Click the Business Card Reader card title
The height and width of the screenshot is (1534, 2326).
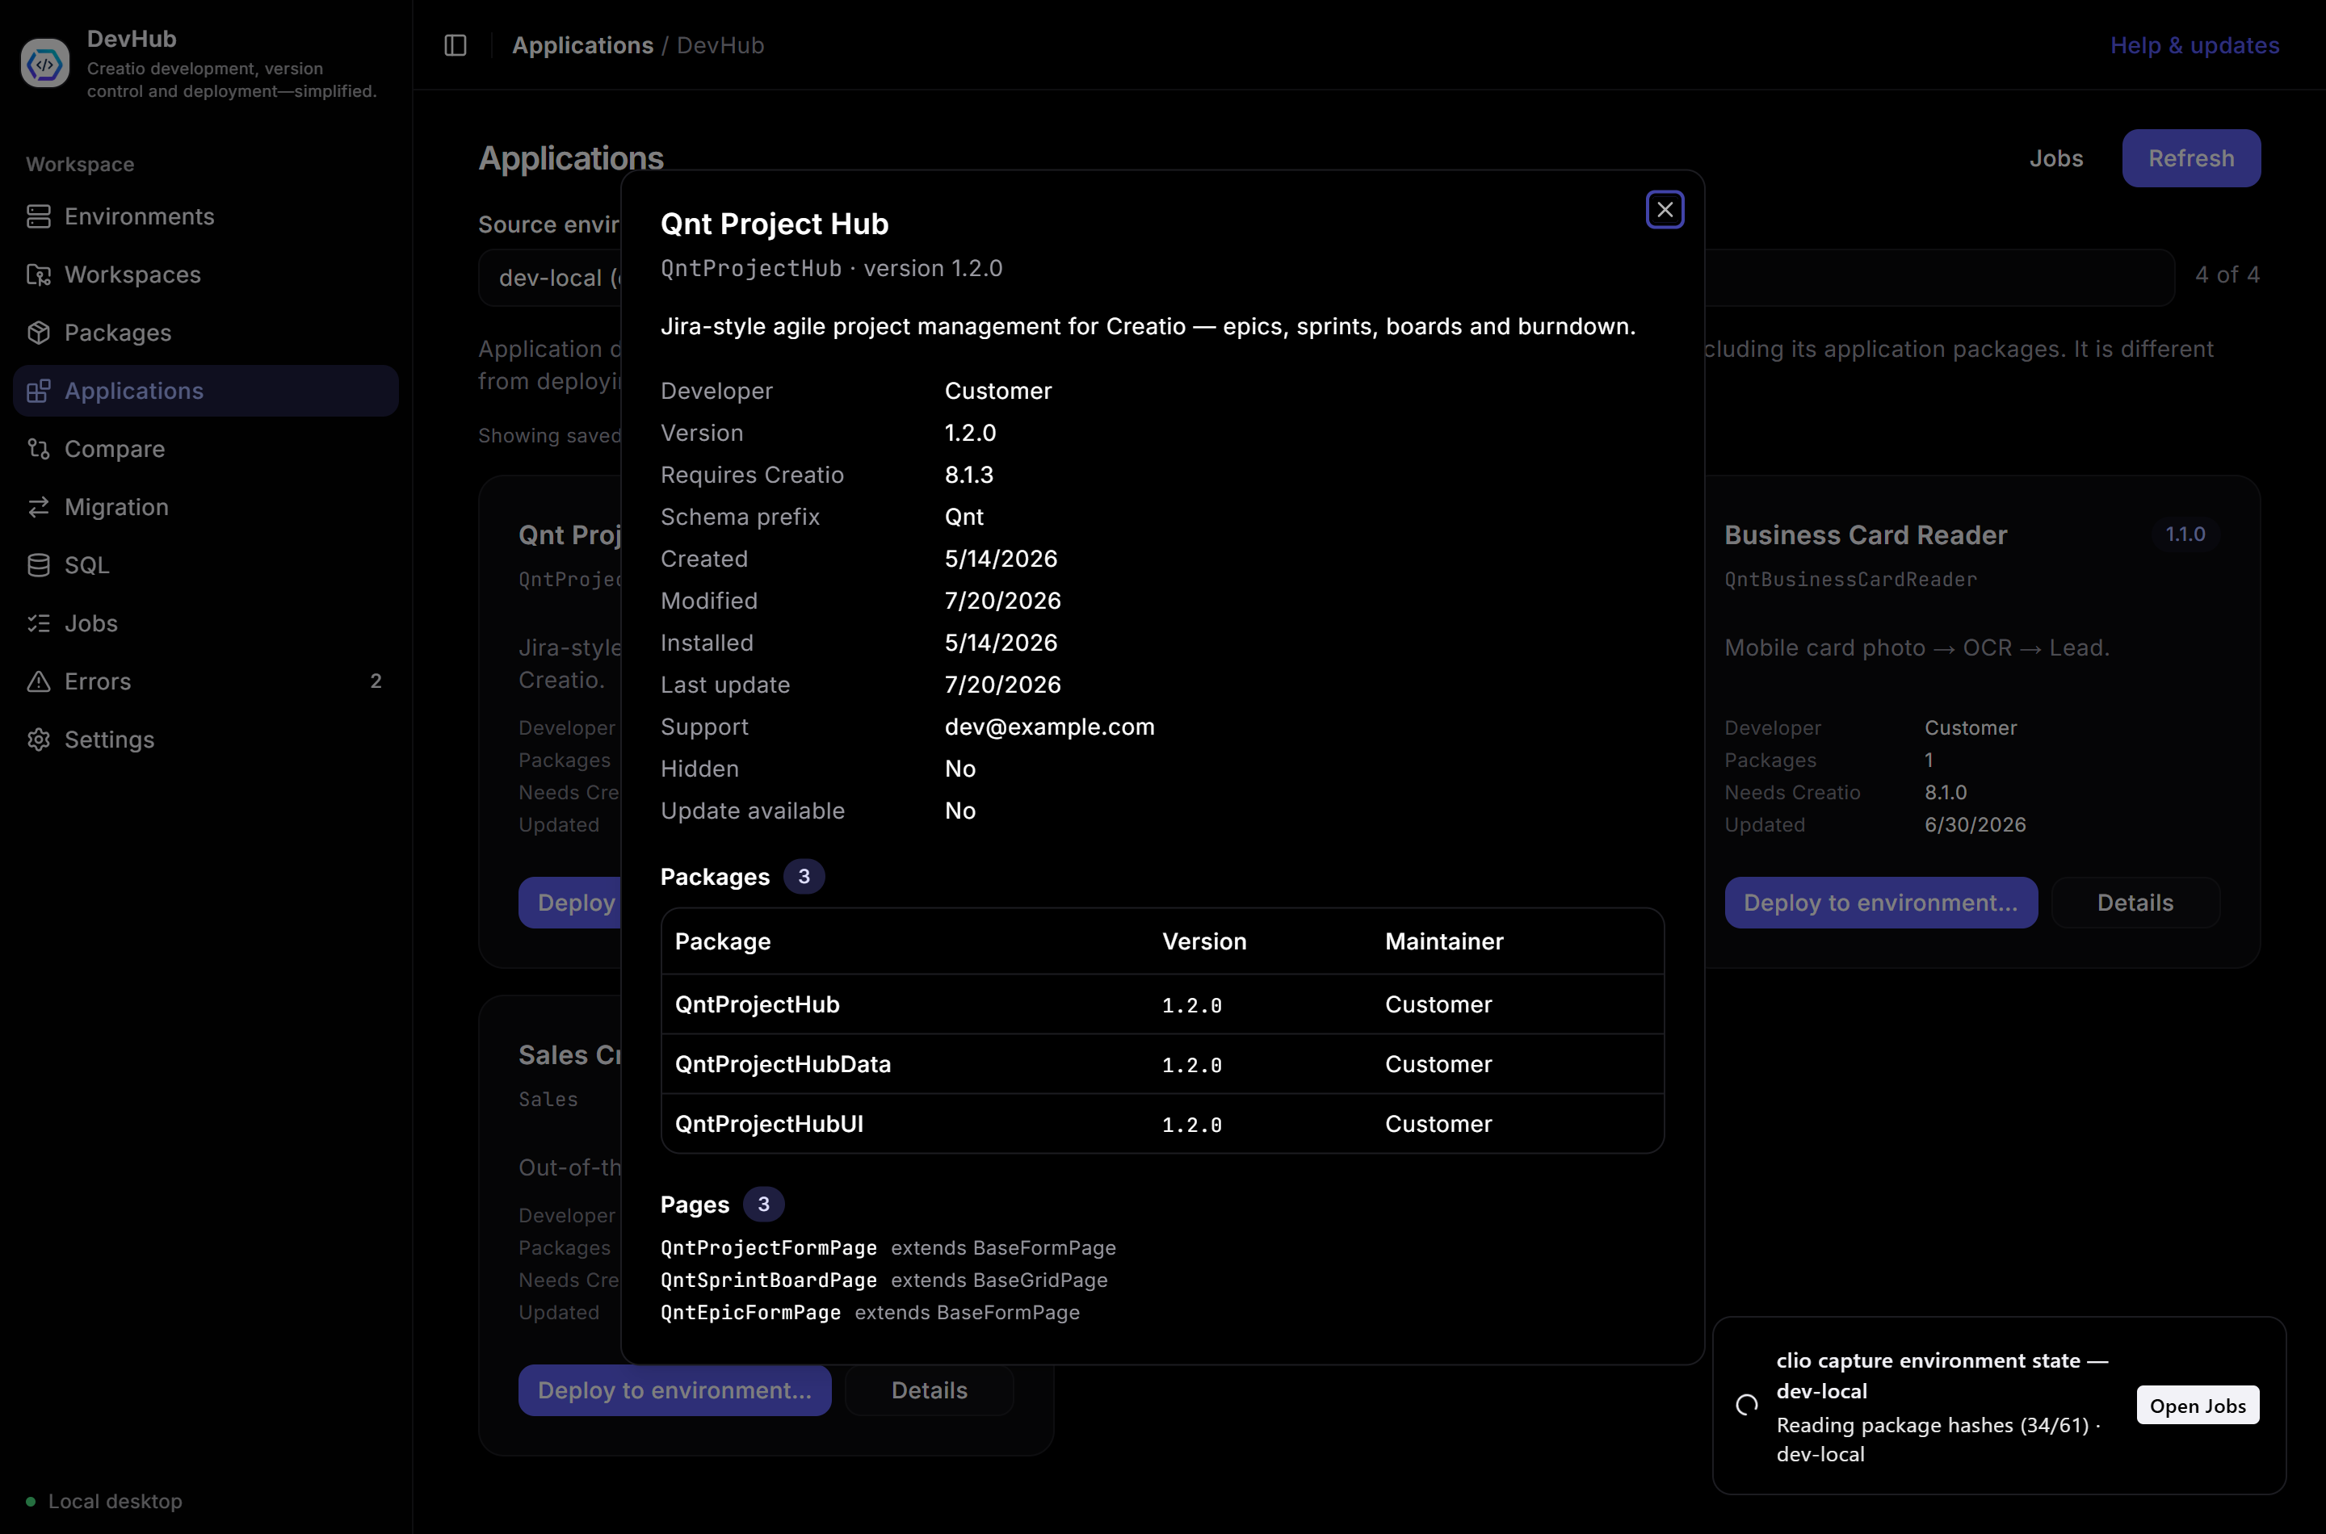[x=1865, y=535]
